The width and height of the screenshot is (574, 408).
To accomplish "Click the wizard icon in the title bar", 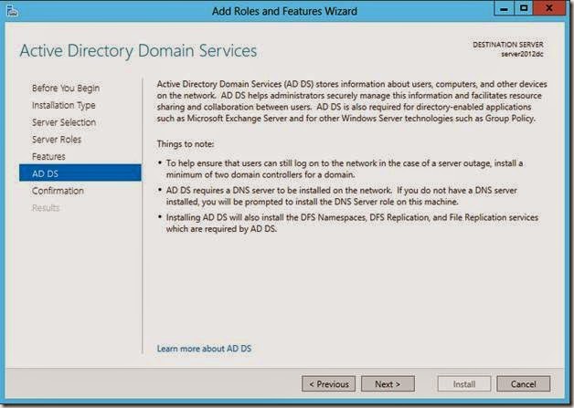I will (x=13, y=11).
